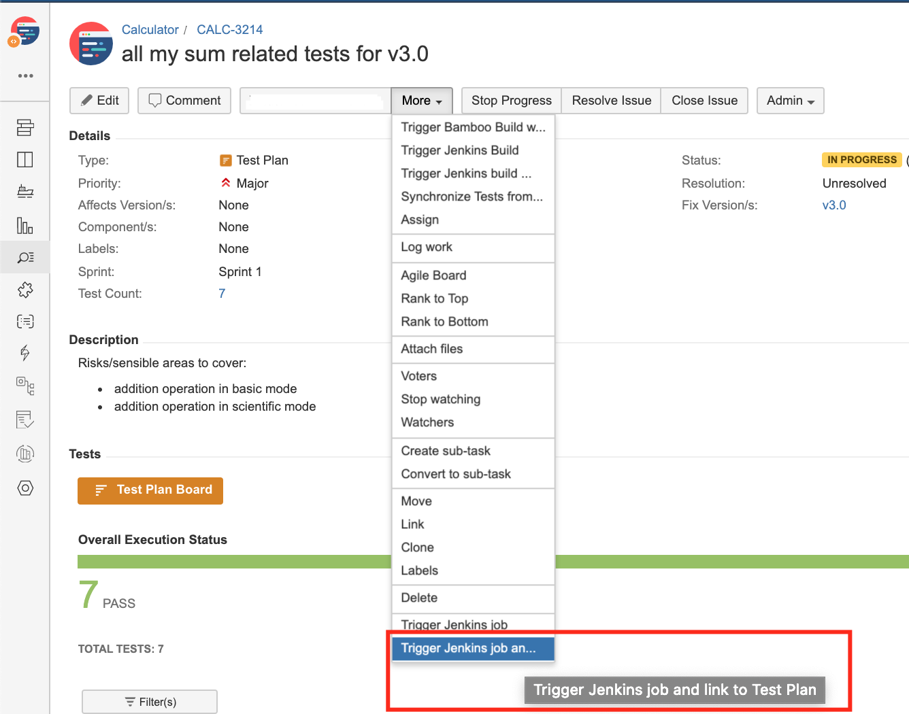Open Reports bar chart sidebar icon
The height and width of the screenshot is (714, 909).
coord(25,225)
